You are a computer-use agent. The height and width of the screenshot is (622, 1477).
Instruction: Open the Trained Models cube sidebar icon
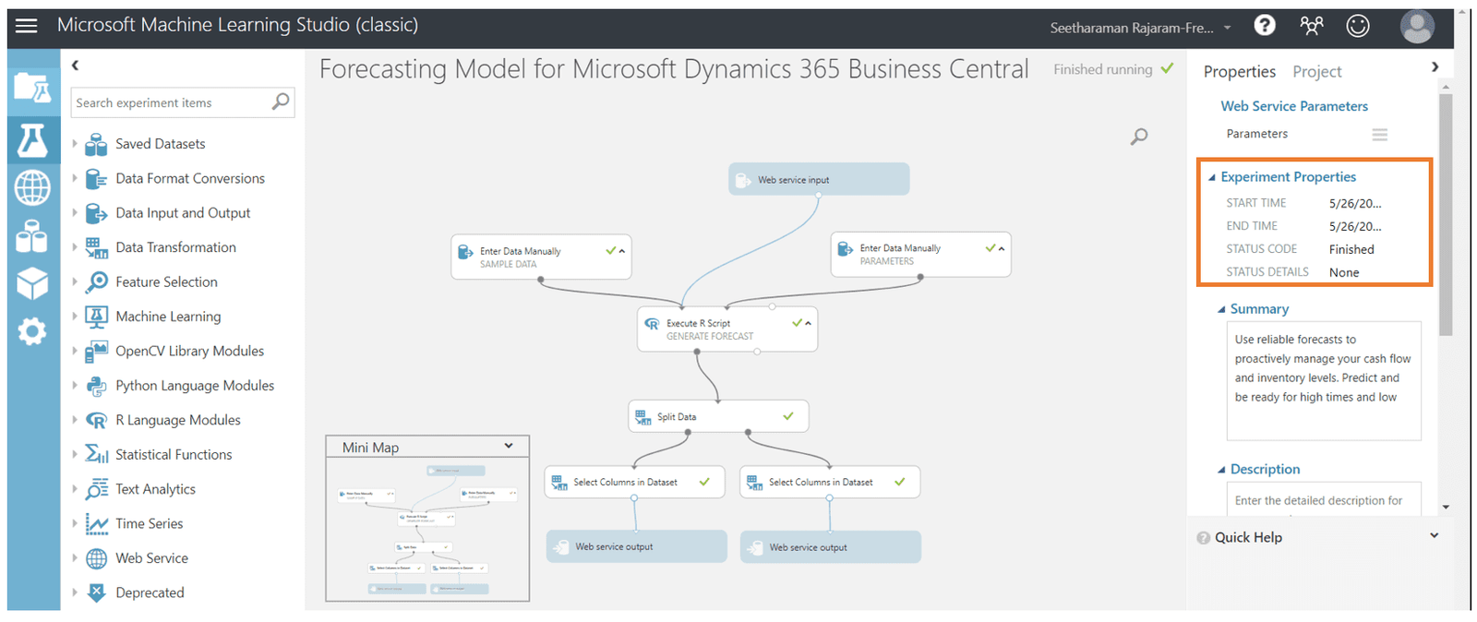(x=32, y=283)
